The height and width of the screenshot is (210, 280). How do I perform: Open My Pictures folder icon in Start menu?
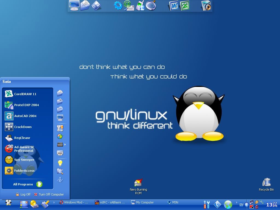point(60,101)
